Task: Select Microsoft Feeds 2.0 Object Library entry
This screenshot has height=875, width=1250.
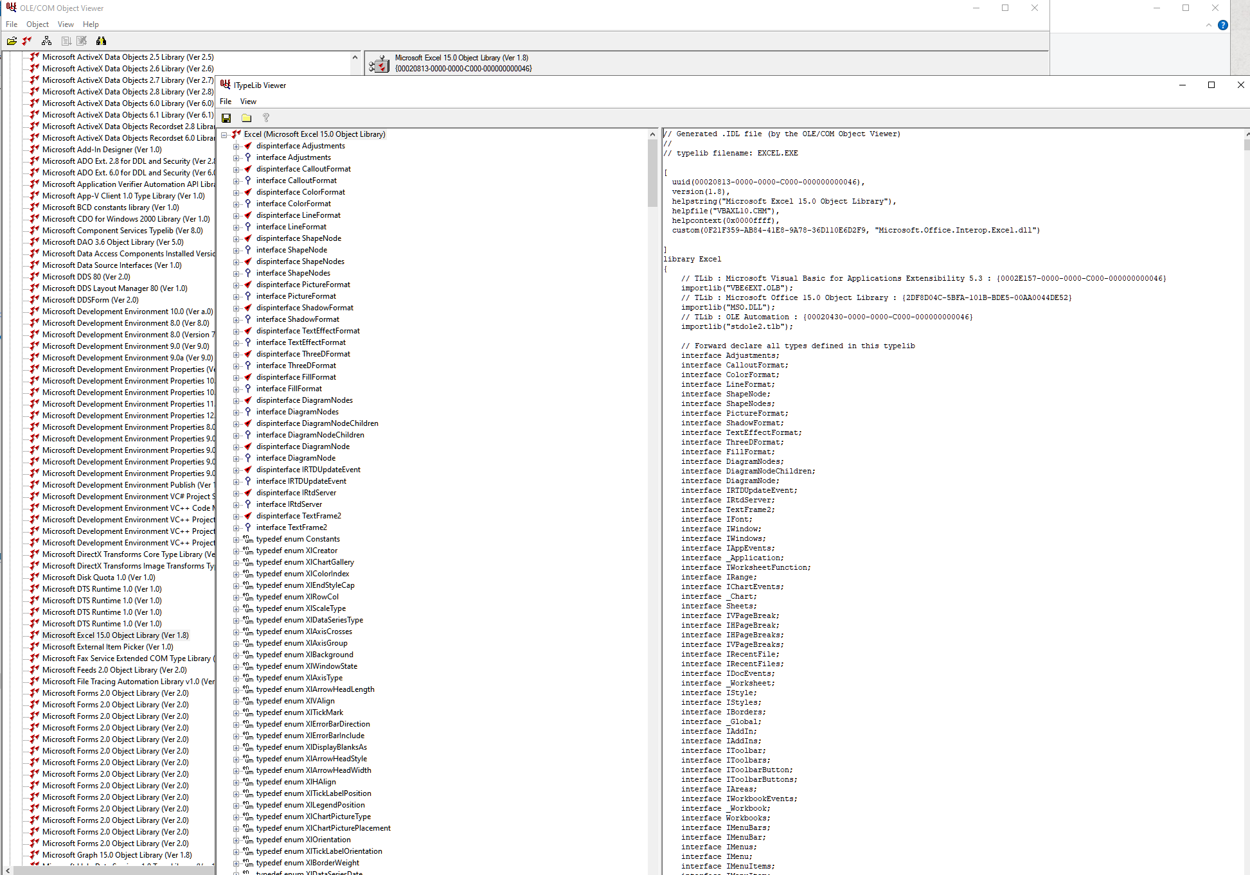Action: click(114, 670)
